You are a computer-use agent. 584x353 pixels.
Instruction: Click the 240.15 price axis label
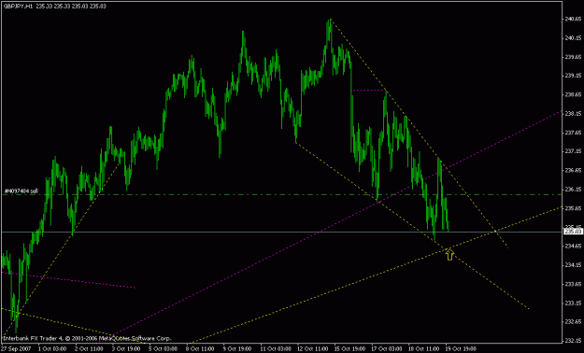574,37
